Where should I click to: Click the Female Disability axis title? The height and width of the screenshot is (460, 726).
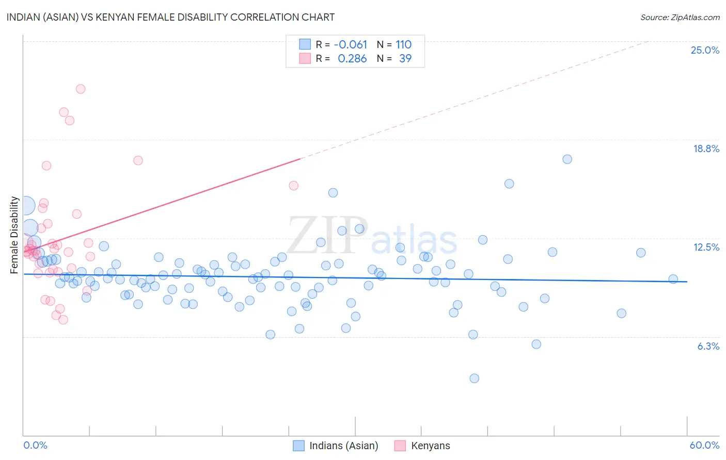click(x=14, y=235)
